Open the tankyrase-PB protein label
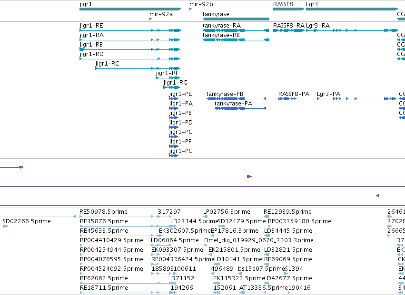The width and height of the screenshot is (405, 295). point(225,94)
